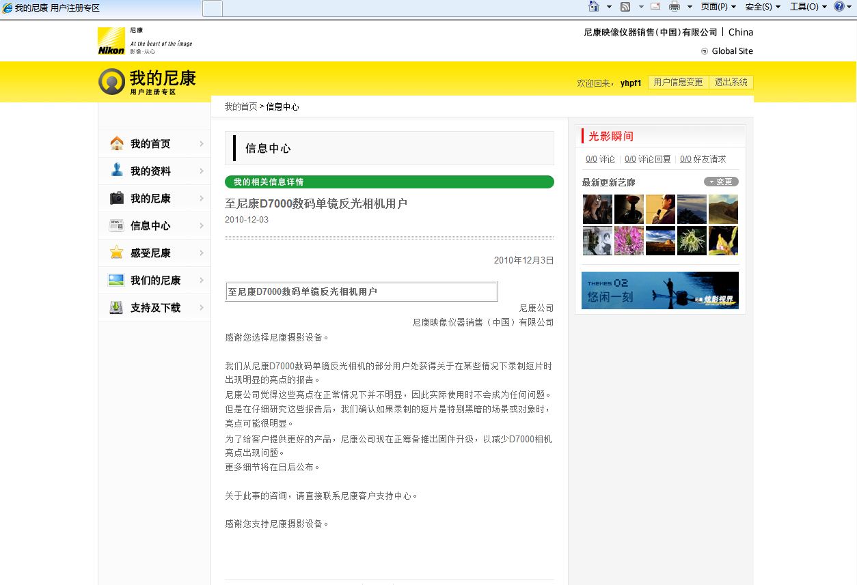Screen dimensions: 857x585
Task: Open 我们的尼康 in the left sidebar
Action: pyautogui.click(x=155, y=281)
